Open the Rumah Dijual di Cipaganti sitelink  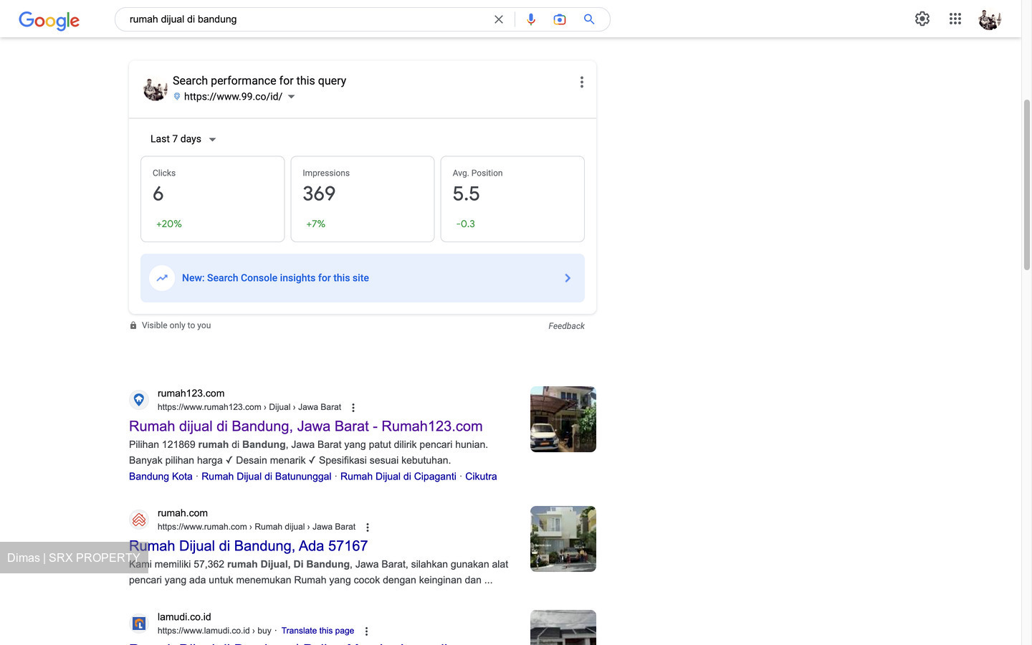click(x=398, y=477)
